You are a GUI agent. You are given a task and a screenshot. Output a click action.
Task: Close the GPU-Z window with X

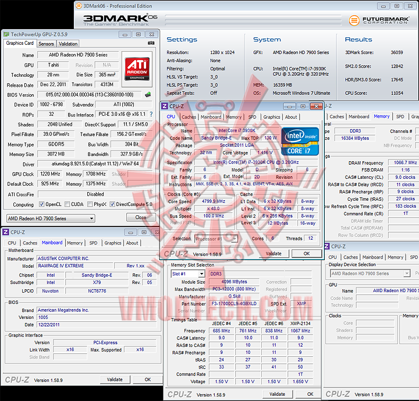tap(152, 34)
